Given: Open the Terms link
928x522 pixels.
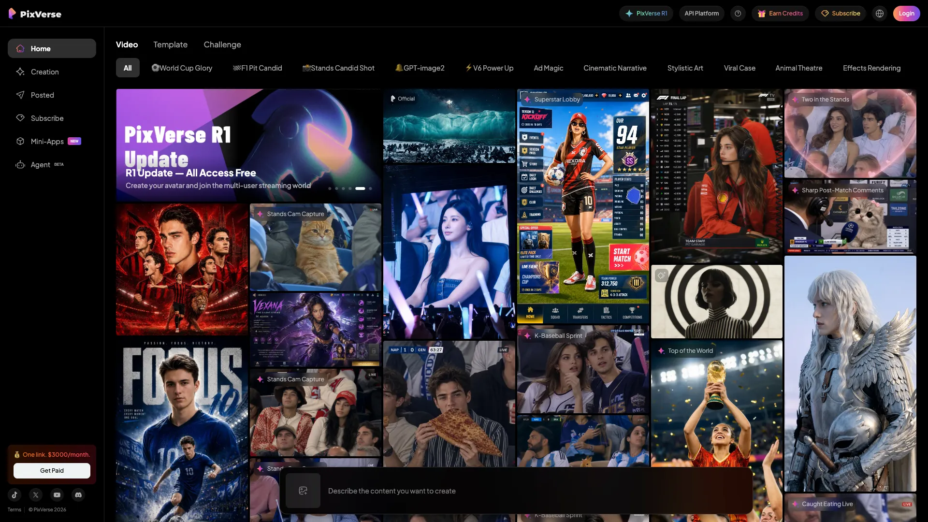Looking at the screenshot, I should [x=14, y=509].
